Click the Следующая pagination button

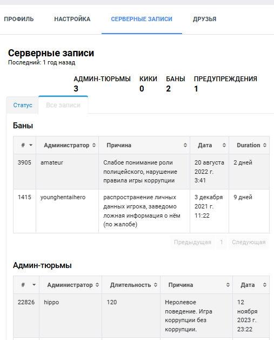pyautogui.click(x=249, y=242)
